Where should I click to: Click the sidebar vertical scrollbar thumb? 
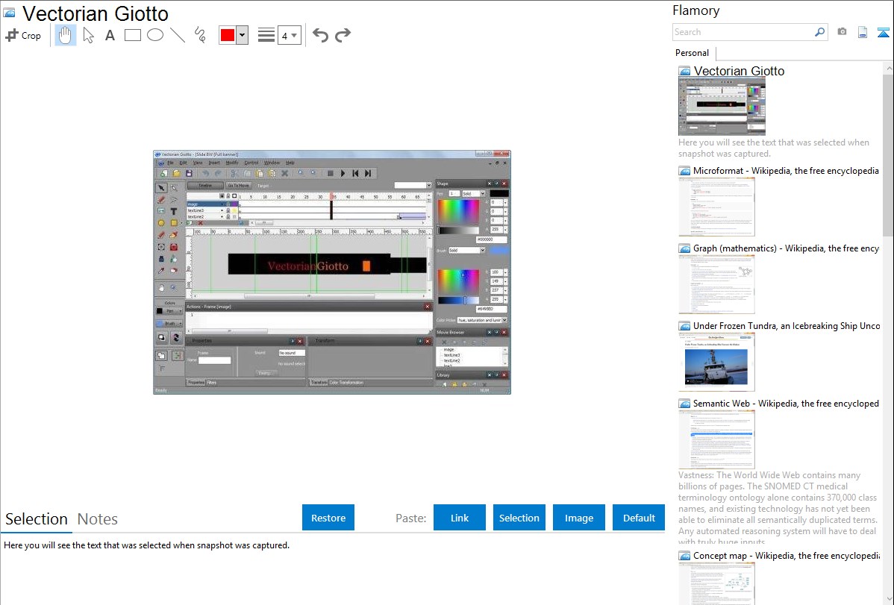click(x=888, y=154)
